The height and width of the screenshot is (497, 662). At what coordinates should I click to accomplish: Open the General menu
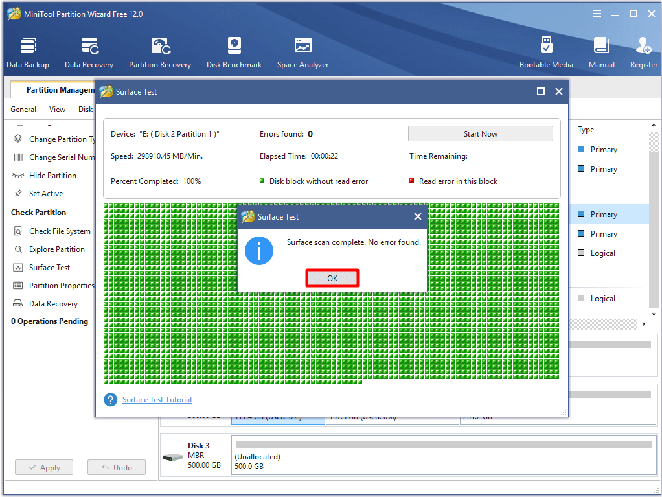(x=23, y=110)
